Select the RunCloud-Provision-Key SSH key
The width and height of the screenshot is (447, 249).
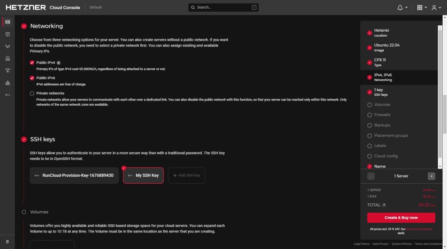click(x=74, y=175)
